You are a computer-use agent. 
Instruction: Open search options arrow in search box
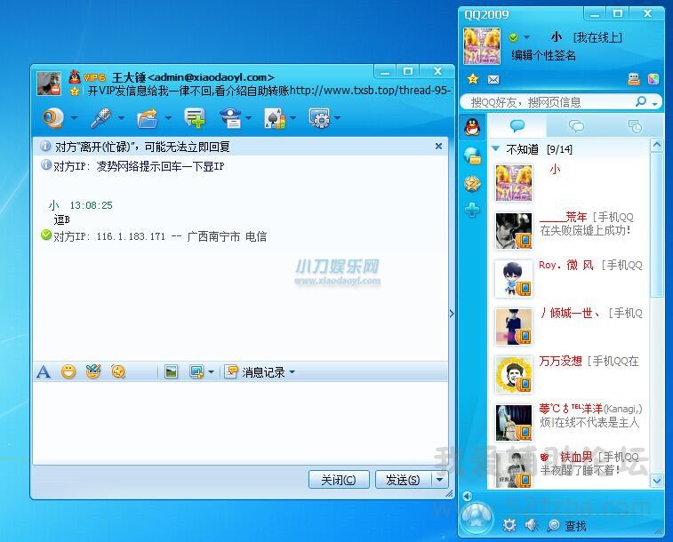point(654,104)
